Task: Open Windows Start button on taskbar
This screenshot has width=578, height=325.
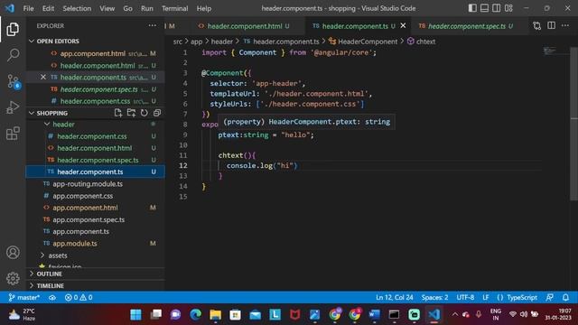Action: click(x=135, y=315)
